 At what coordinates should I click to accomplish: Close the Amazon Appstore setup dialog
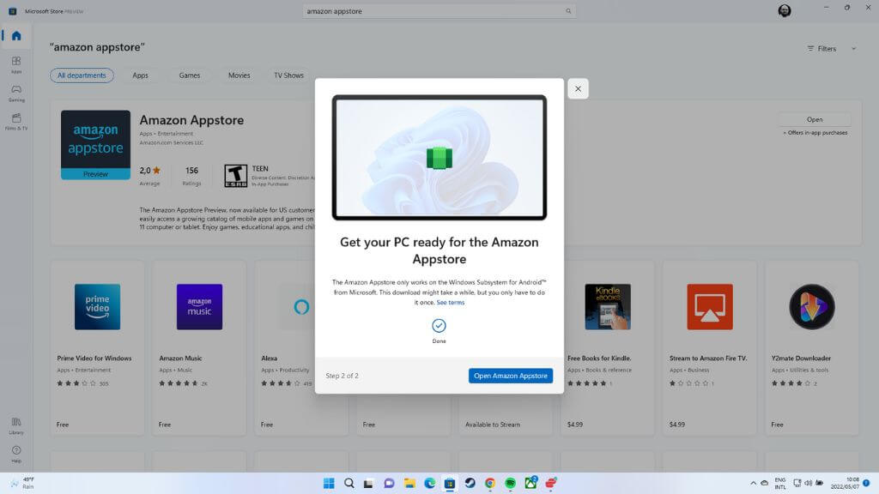coord(578,88)
